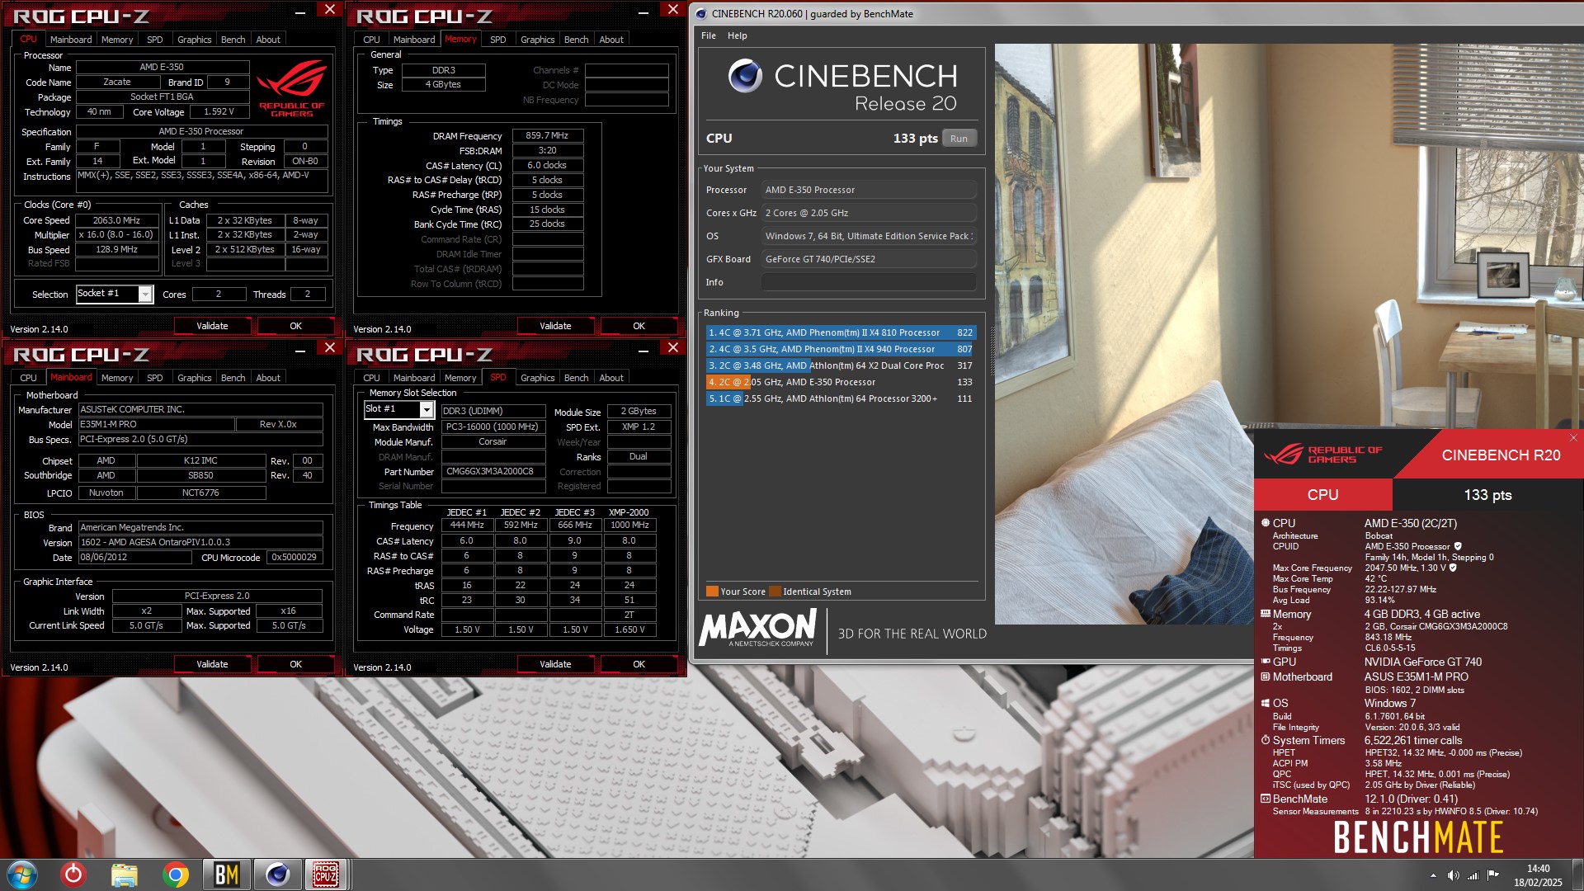
Task: Click OK in the SPD-tab CPU-Z window
Action: pos(639,665)
